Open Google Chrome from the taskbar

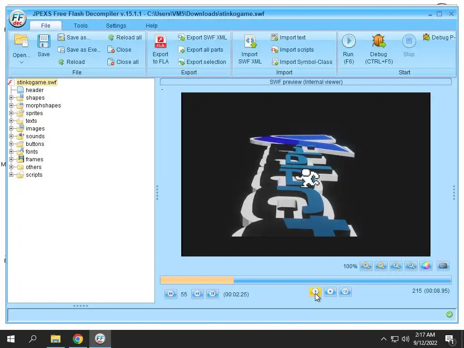[78, 339]
